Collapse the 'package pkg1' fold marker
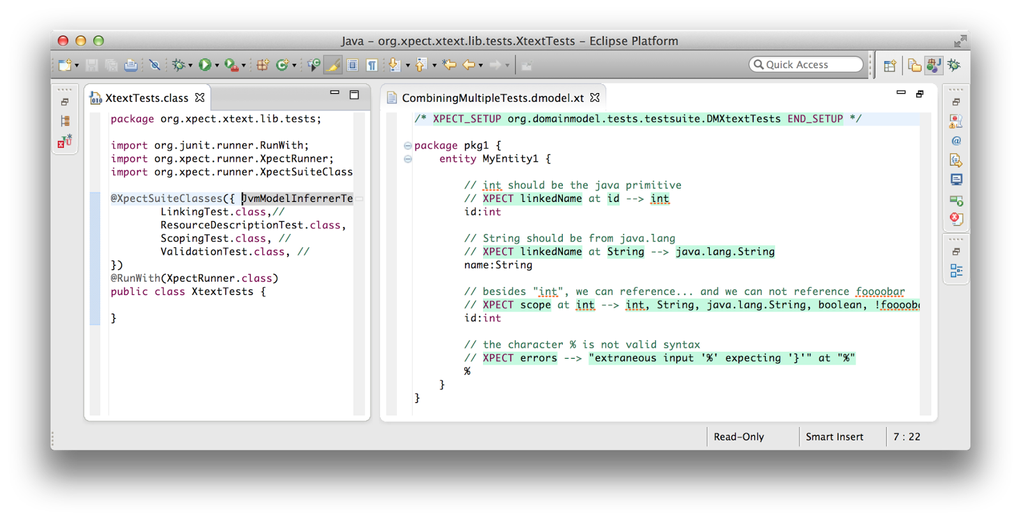This screenshot has width=1021, height=520. [407, 146]
